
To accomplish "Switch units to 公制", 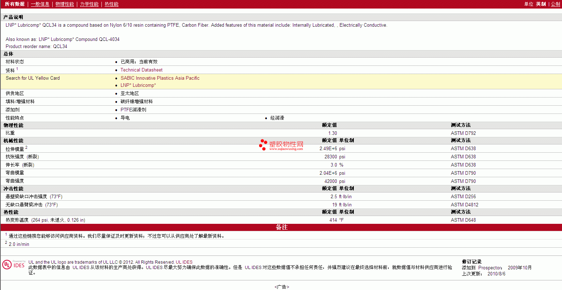I will (x=555, y=4).
